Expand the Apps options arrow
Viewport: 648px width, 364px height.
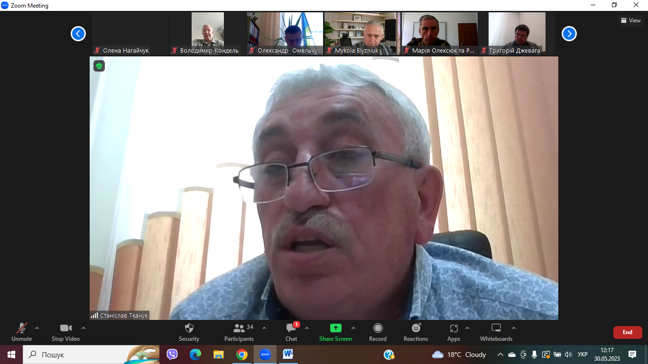pyautogui.click(x=467, y=328)
